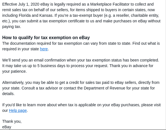Click the "If you'd like to learn more" text

24,105
